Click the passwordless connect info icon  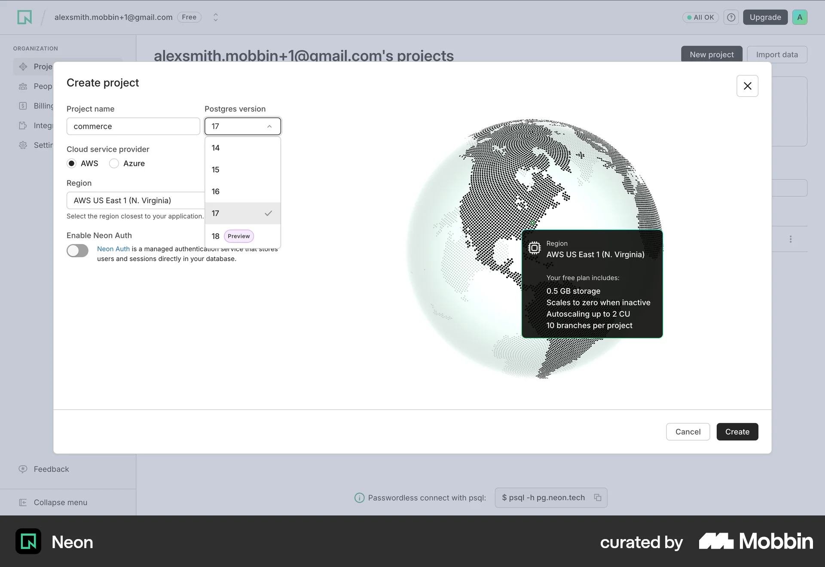point(359,498)
